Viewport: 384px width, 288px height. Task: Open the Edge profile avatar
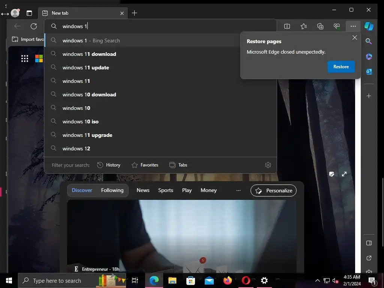click(15, 13)
